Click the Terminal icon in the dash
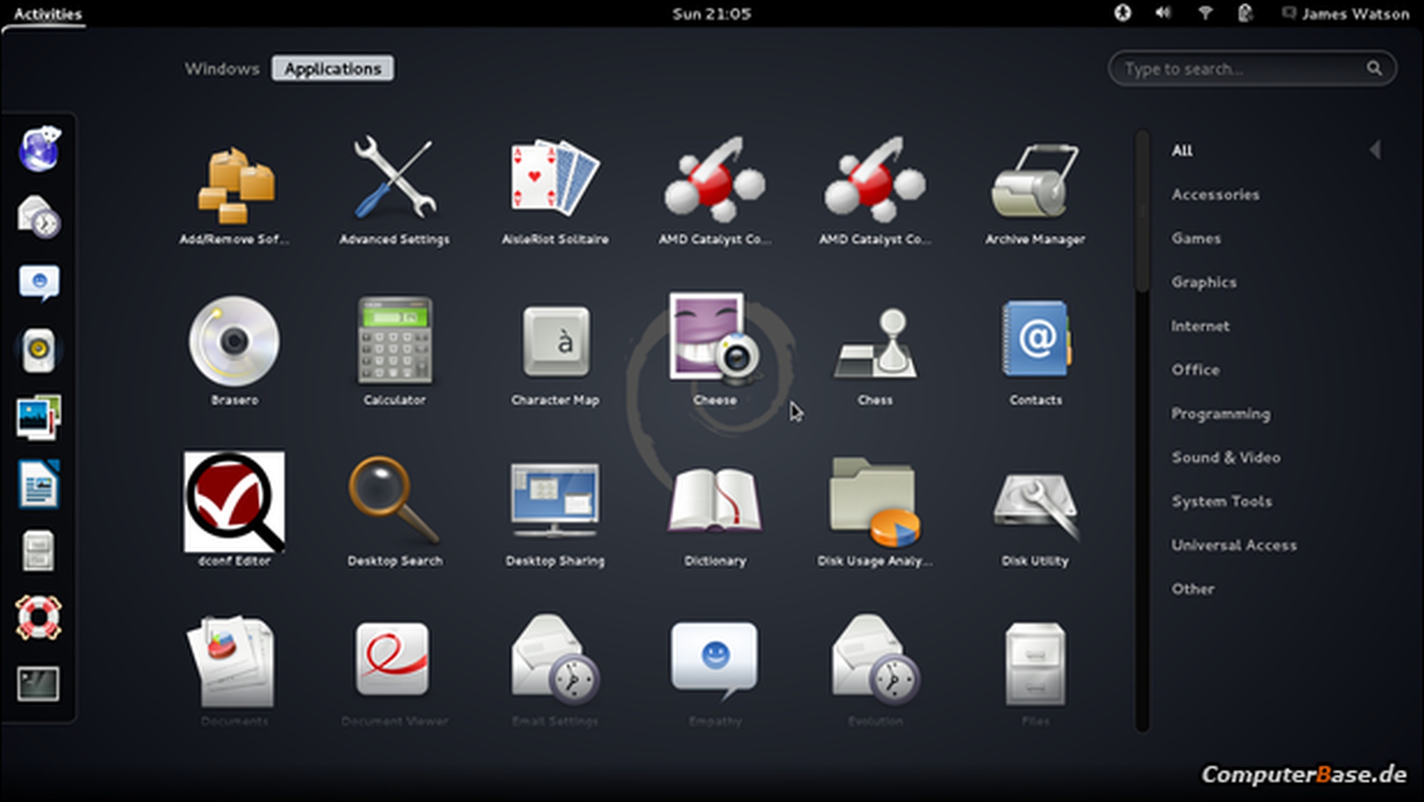The image size is (1424, 802). [x=38, y=684]
